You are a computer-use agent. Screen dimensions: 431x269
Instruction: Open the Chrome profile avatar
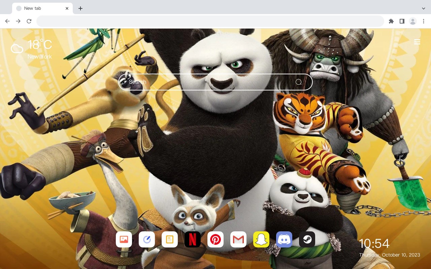click(x=413, y=21)
